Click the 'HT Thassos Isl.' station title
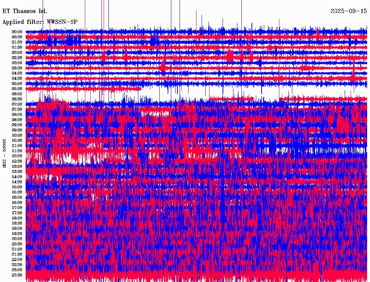This screenshot has width=370, height=282. [25, 11]
